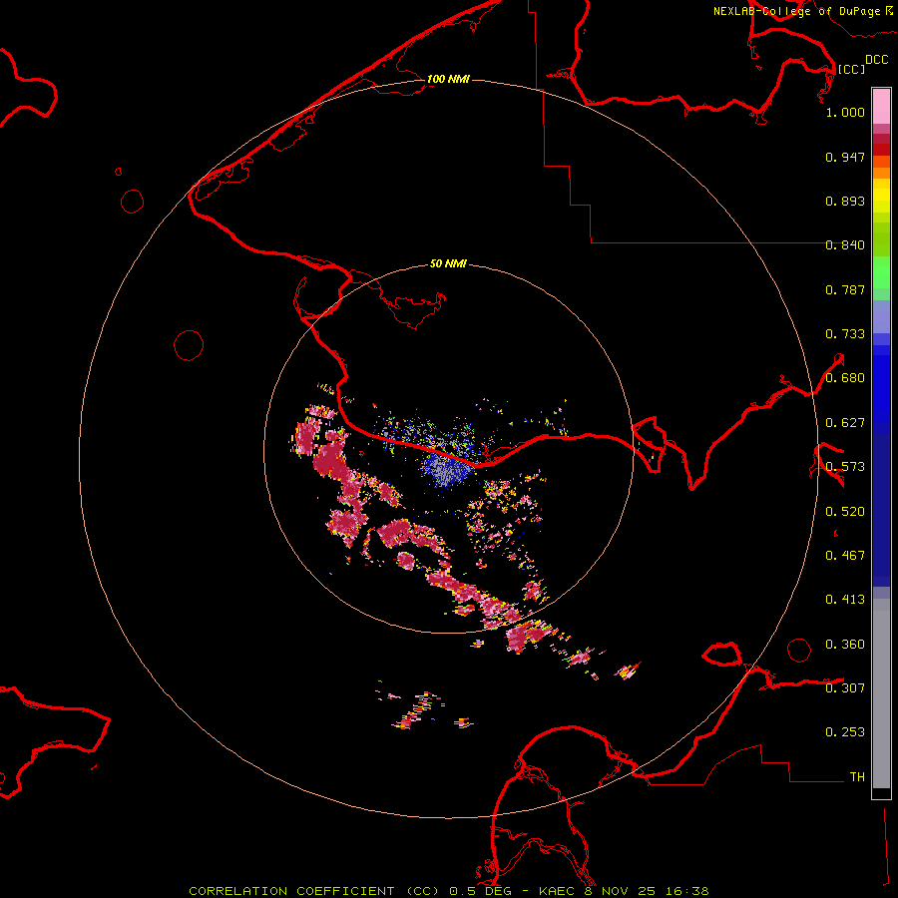Click the 0.840 scale value label
Image resolution: width=898 pixels, height=898 pixels.
[845, 245]
